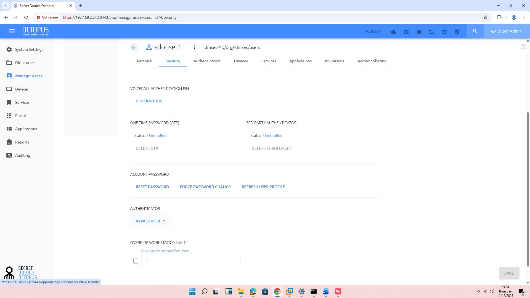Click Generate PIN for voicecall authentication
Viewport: 530px width, 298px height.
(149, 101)
